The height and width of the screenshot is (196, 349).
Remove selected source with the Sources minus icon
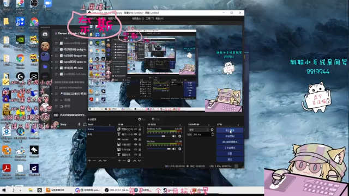124,161
